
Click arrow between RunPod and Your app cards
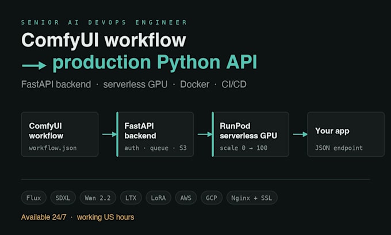pyautogui.click(x=300, y=134)
